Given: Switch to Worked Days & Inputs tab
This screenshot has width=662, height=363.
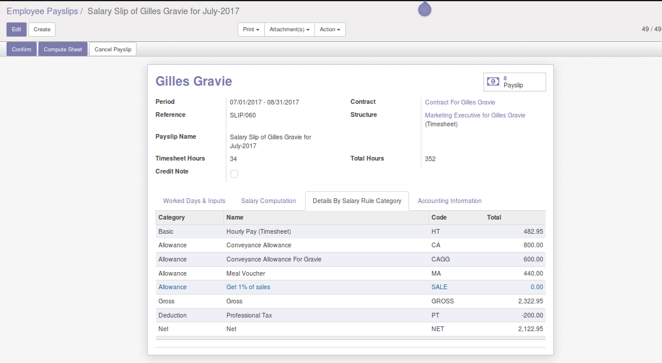Looking at the screenshot, I should pyautogui.click(x=194, y=201).
